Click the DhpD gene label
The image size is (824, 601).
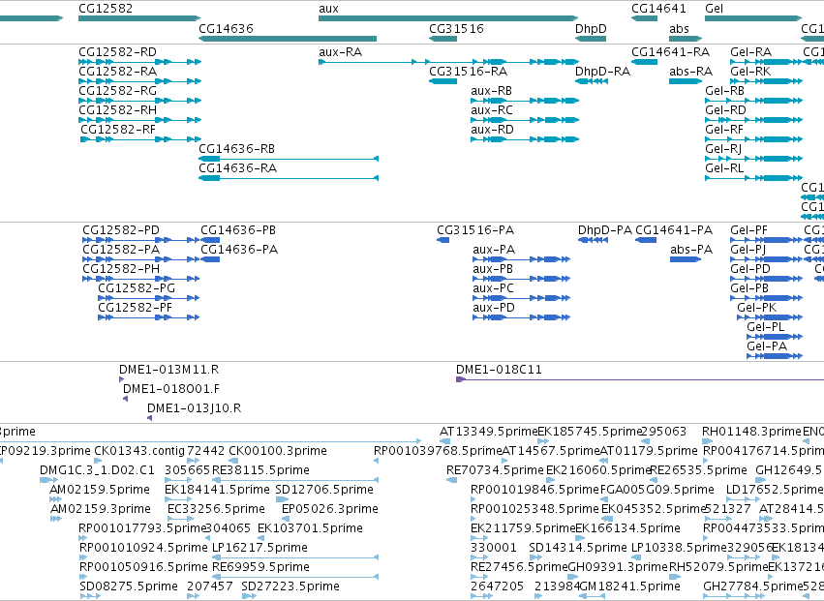coord(591,28)
